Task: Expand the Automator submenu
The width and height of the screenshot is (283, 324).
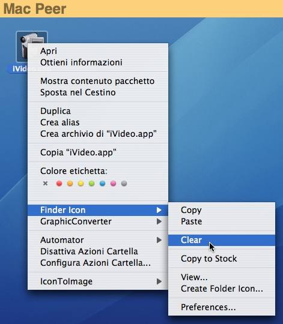Action: pos(98,240)
